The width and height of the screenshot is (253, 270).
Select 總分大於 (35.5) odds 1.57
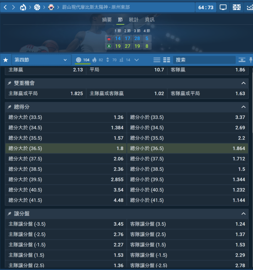[x=66, y=138]
